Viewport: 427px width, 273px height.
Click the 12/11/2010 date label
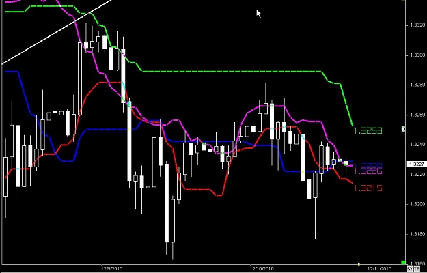(379, 269)
